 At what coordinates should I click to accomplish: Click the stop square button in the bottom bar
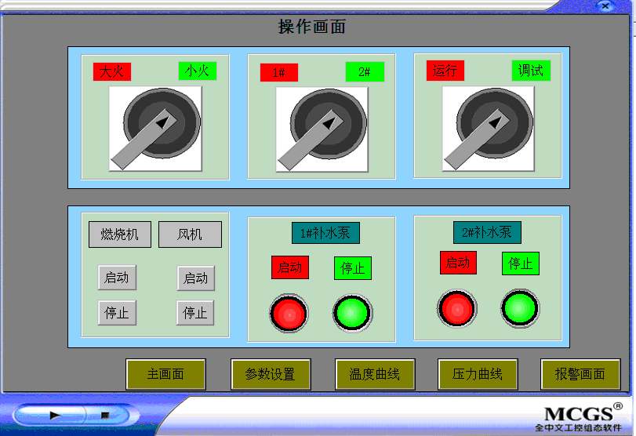[x=104, y=415]
